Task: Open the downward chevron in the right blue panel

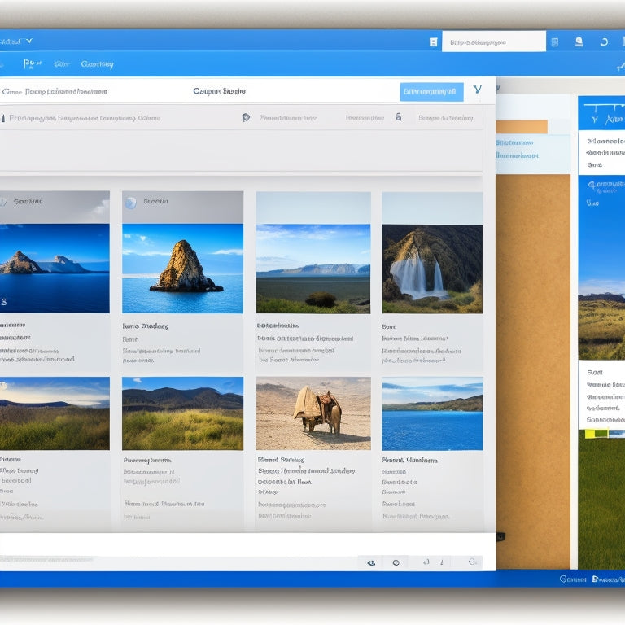Action: (x=595, y=120)
